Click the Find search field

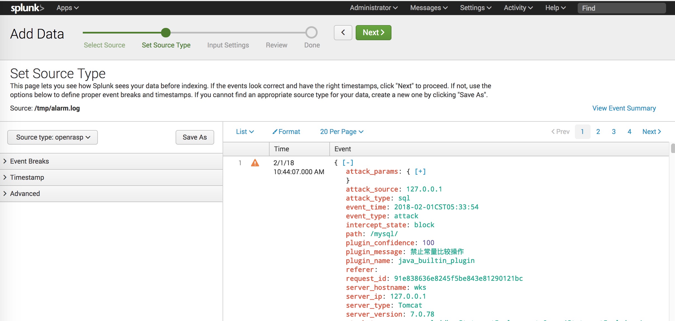622,8
